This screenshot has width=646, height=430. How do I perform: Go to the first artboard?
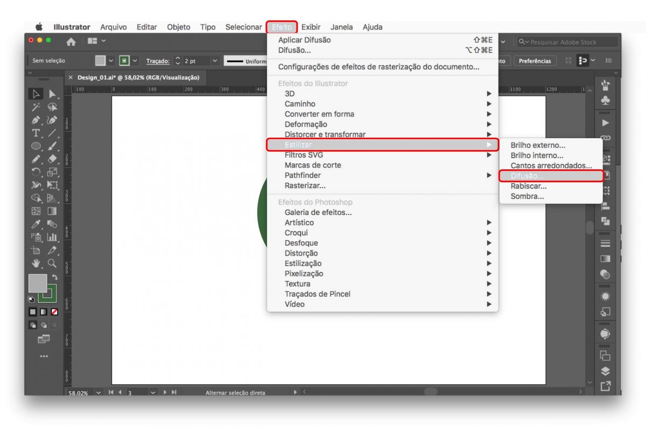pyautogui.click(x=111, y=392)
